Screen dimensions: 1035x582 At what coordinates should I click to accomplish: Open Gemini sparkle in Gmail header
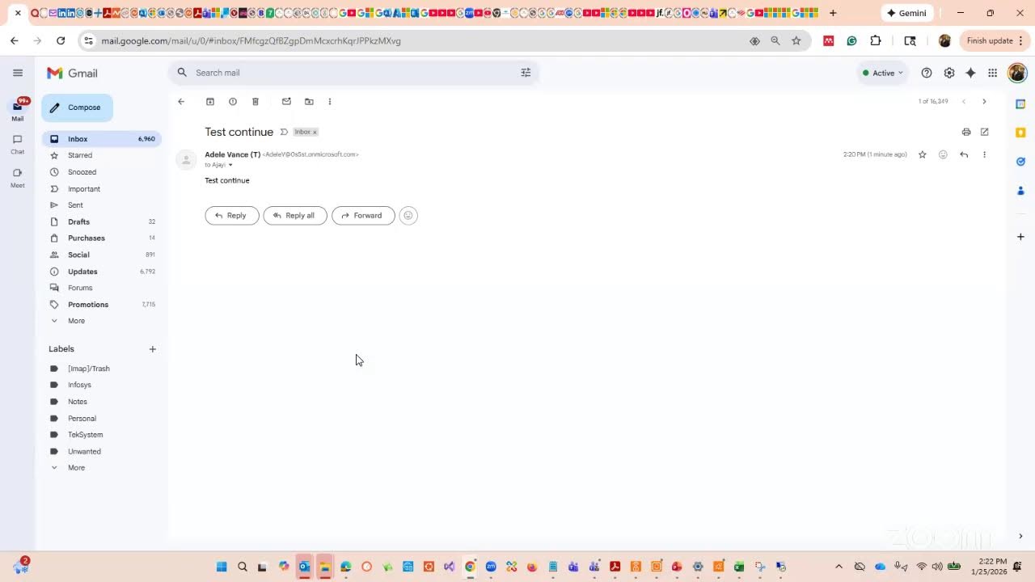[971, 73]
